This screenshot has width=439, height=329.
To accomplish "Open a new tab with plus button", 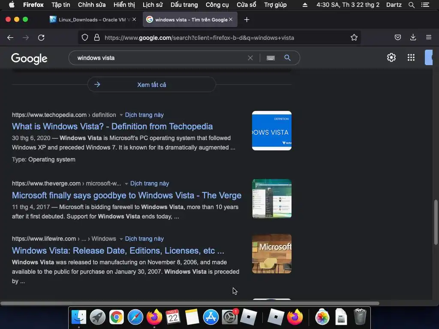I will coord(247,20).
